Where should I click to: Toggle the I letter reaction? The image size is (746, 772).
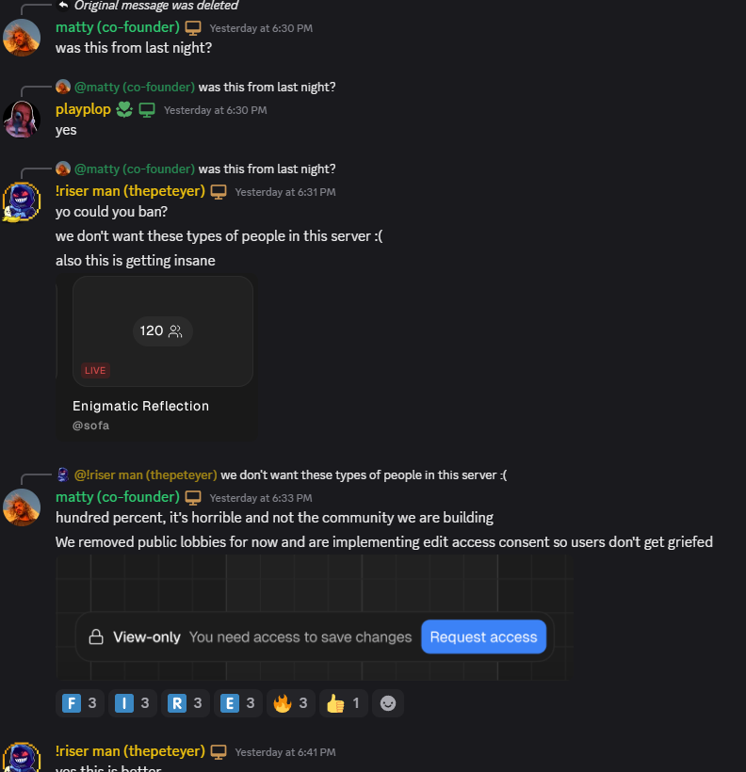click(133, 703)
